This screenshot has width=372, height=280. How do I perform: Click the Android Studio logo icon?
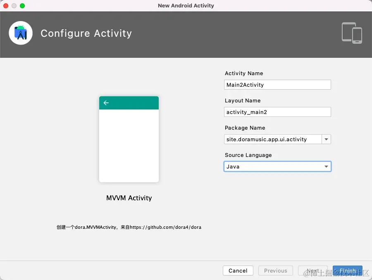click(x=21, y=33)
